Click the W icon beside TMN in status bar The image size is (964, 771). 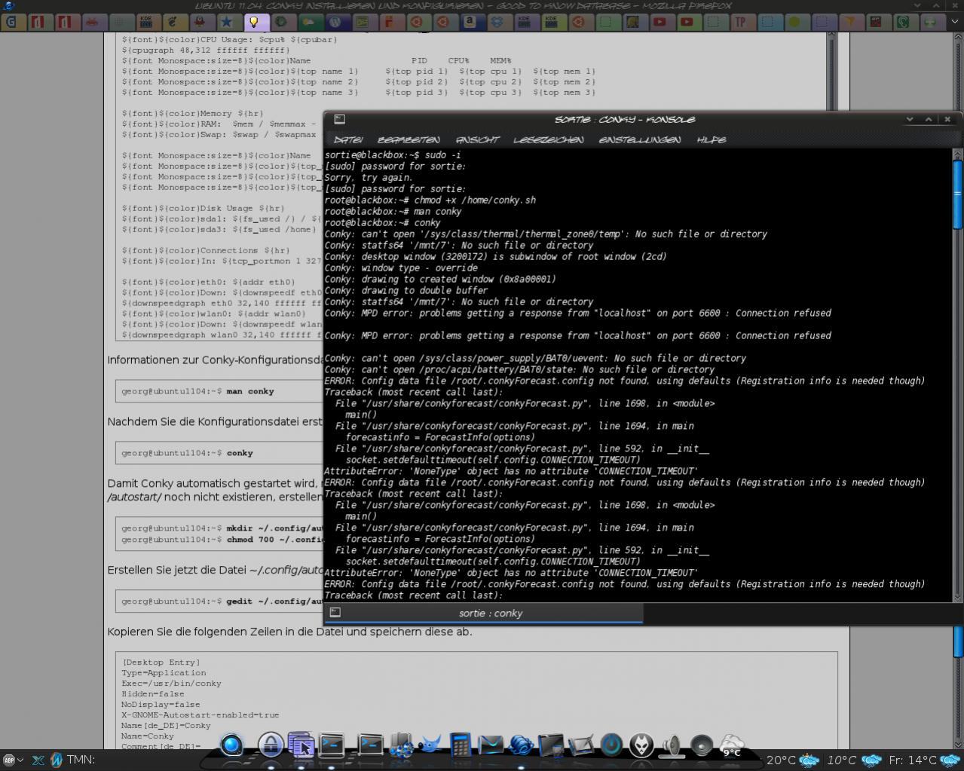click(56, 760)
